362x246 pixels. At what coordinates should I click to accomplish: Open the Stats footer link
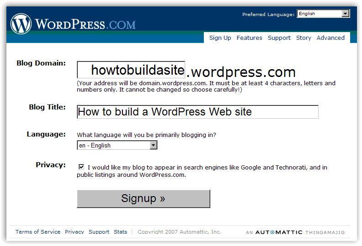[x=121, y=232]
